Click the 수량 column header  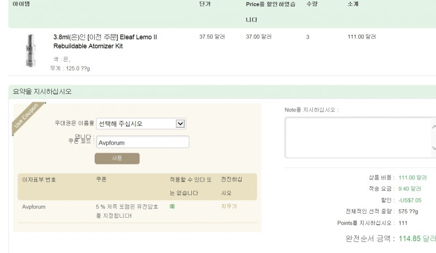click(x=312, y=4)
